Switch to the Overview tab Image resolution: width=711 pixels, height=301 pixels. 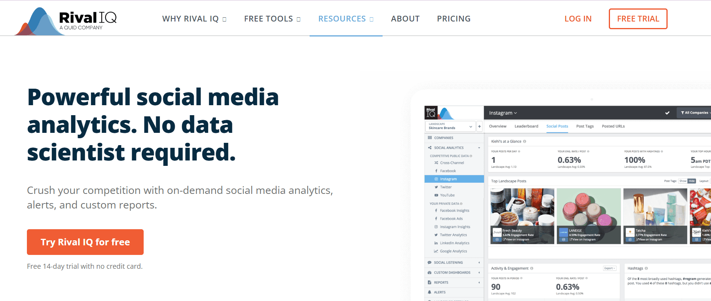click(x=498, y=126)
